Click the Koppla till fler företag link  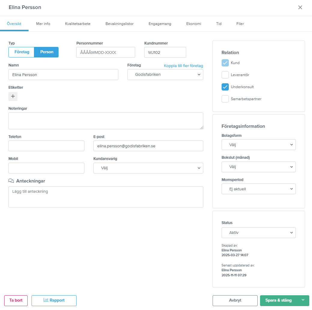pos(183,66)
